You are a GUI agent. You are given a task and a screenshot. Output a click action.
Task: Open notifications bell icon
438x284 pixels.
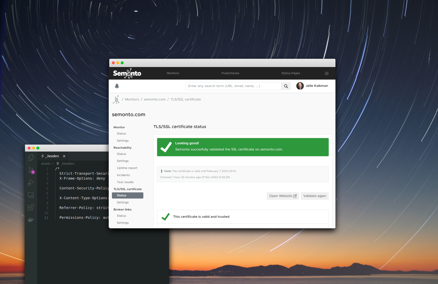coord(117,86)
